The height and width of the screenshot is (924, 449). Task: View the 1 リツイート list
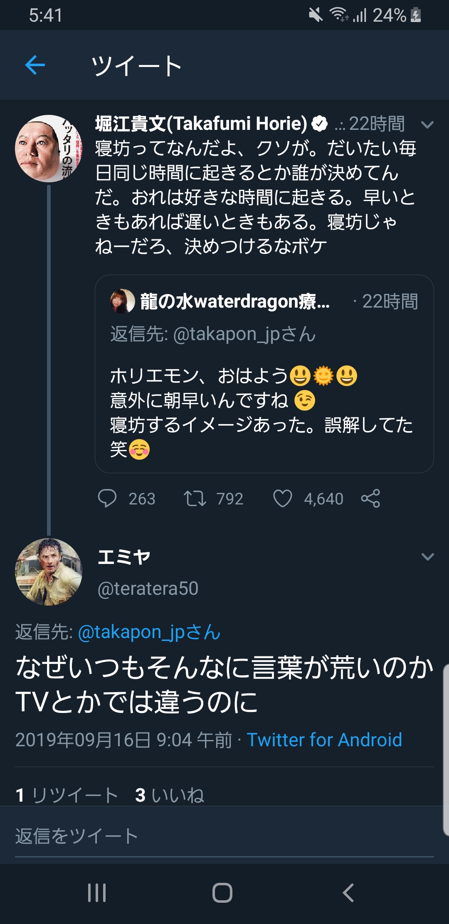click(67, 795)
